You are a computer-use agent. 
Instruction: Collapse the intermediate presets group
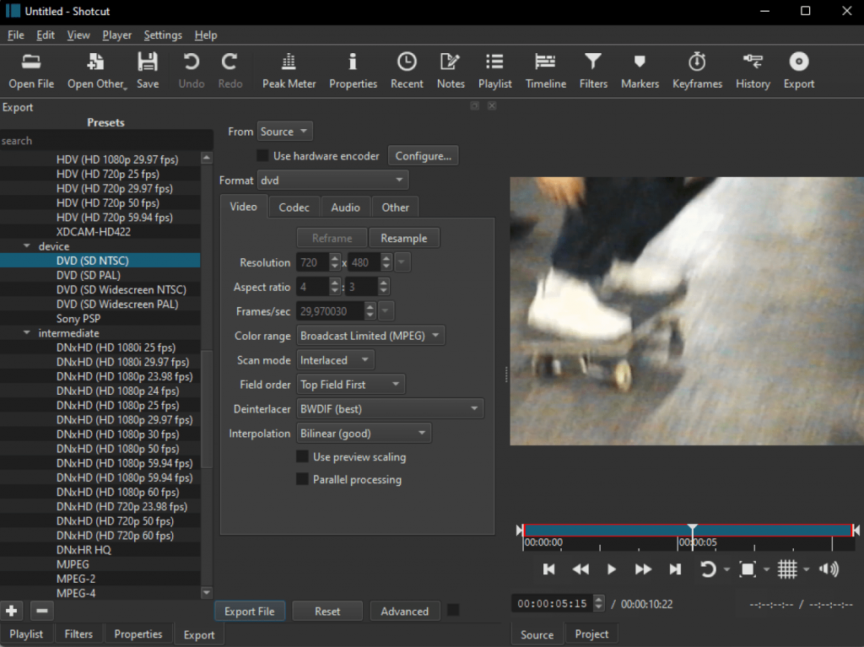[26, 333]
